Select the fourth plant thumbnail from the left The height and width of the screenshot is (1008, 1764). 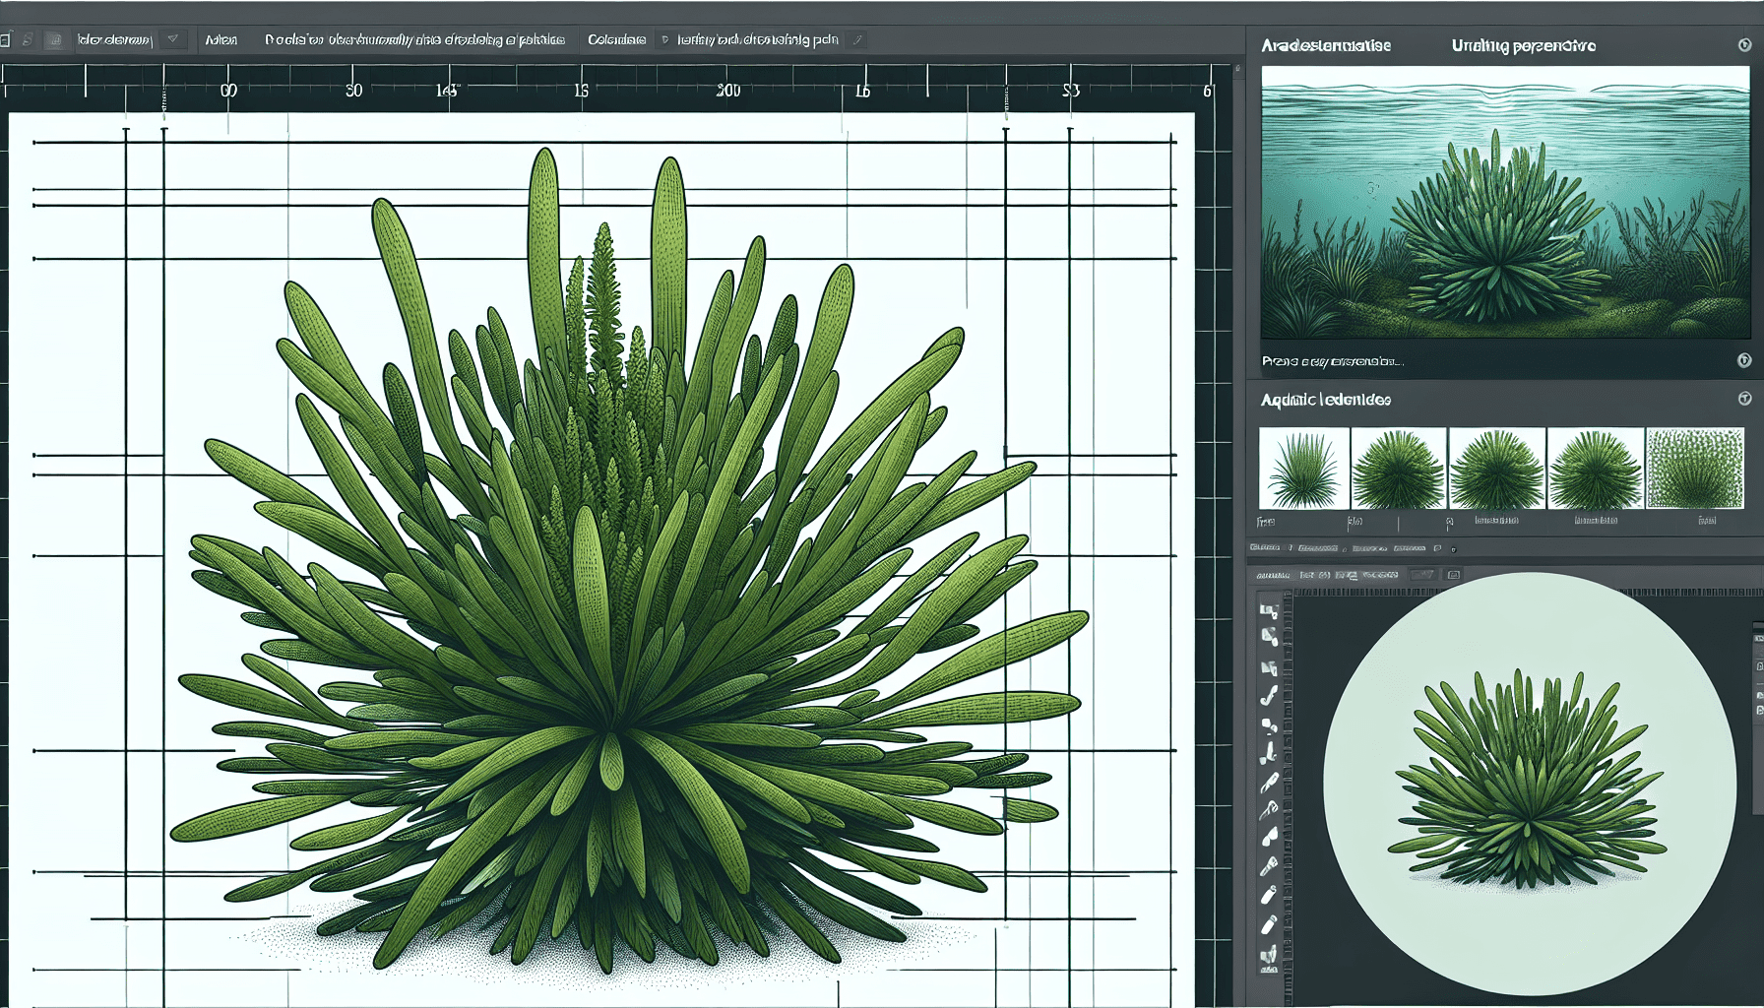pyautogui.click(x=1595, y=469)
